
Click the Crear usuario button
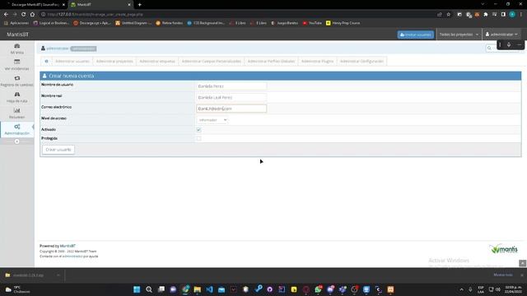tap(58, 150)
